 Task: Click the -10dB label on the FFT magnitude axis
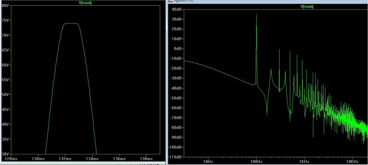[176, 58]
